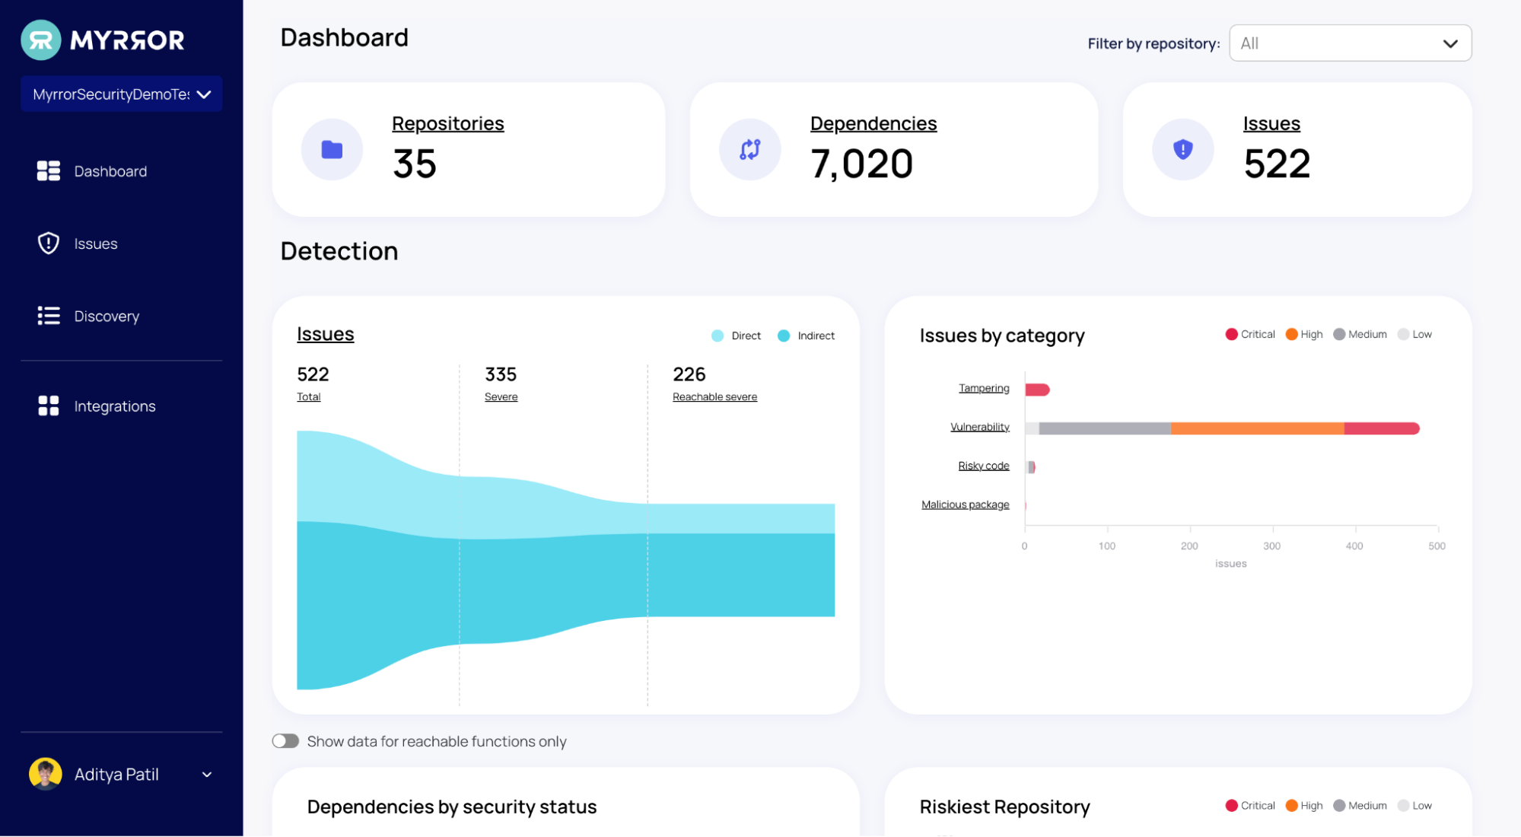Toggle High legend in Issues by category

click(x=1304, y=334)
